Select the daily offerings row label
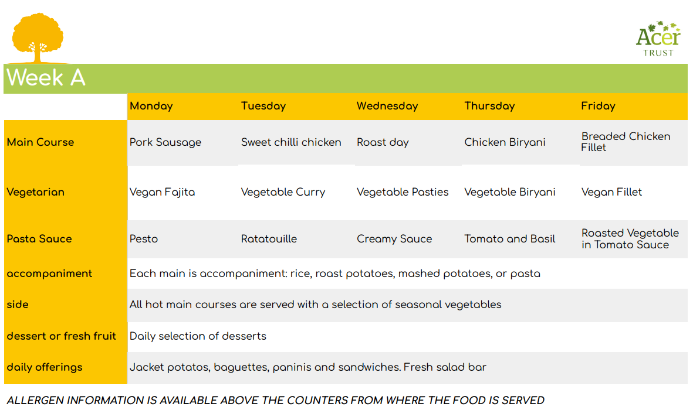Screen dimensions: 693x417 pos(45,367)
